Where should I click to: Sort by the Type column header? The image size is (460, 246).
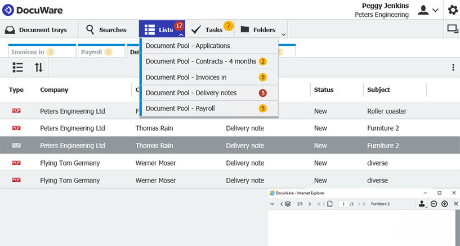tap(16, 90)
